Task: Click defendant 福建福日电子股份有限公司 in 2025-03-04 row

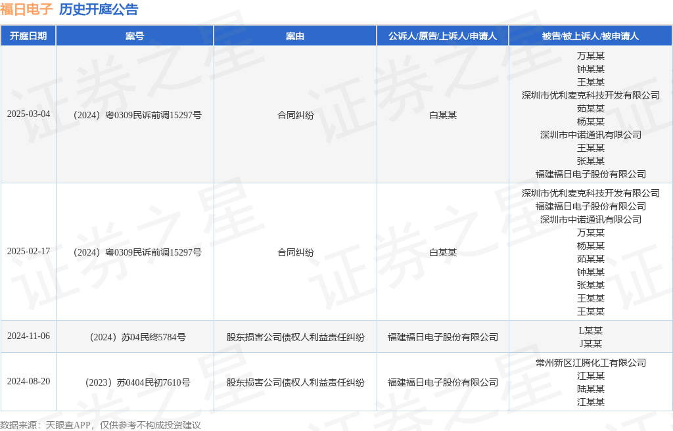Action: (591, 174)
